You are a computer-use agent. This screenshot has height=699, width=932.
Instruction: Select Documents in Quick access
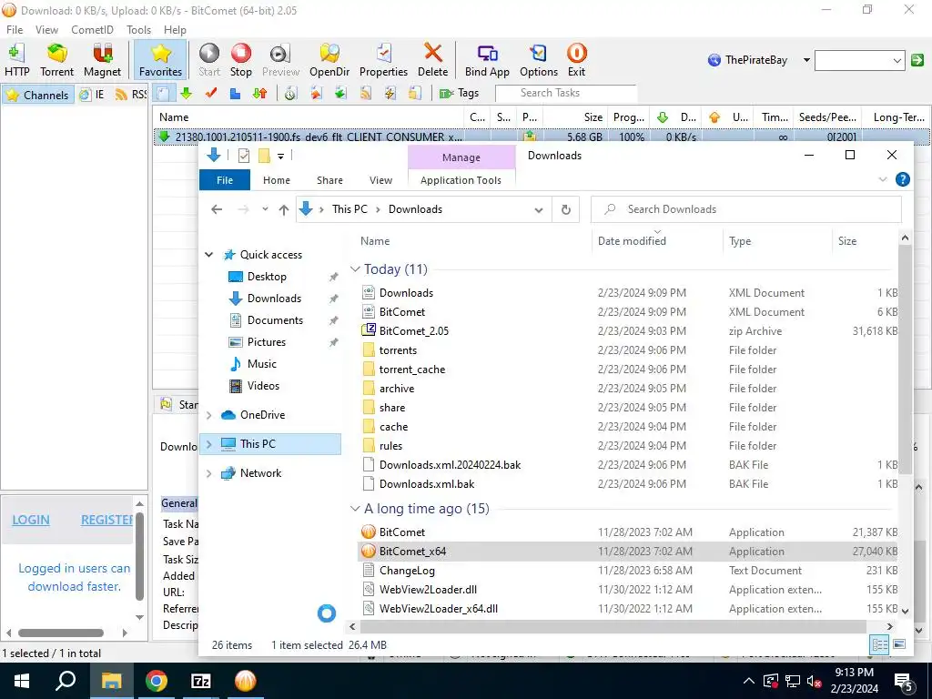point(275,319)
